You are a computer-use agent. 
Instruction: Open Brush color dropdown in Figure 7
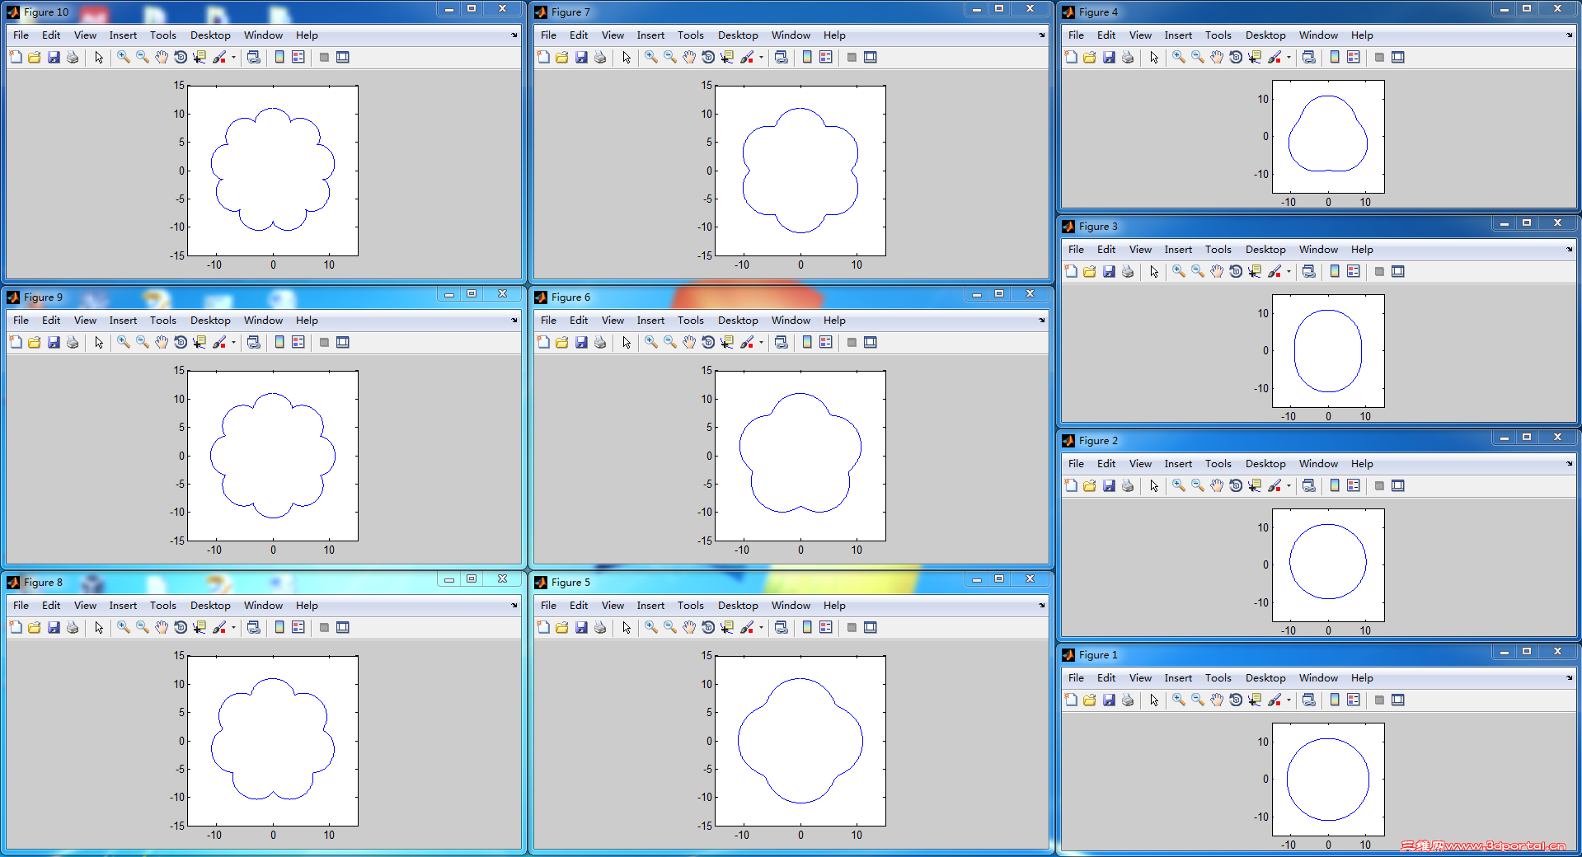(x=761, y=57)
